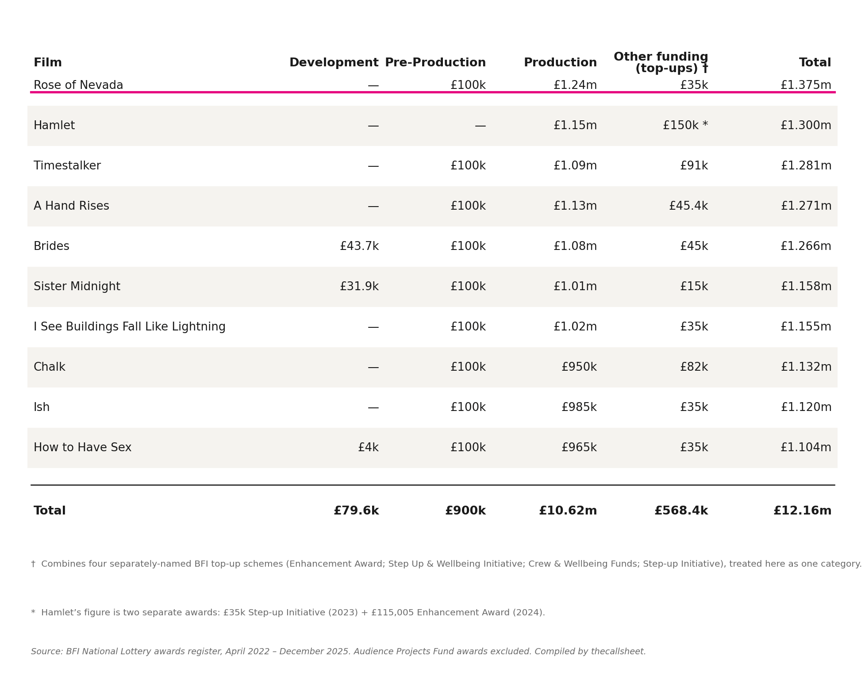Select Ish production value £985k
This screenshot has width=865, height=691.
coord(579,407)
